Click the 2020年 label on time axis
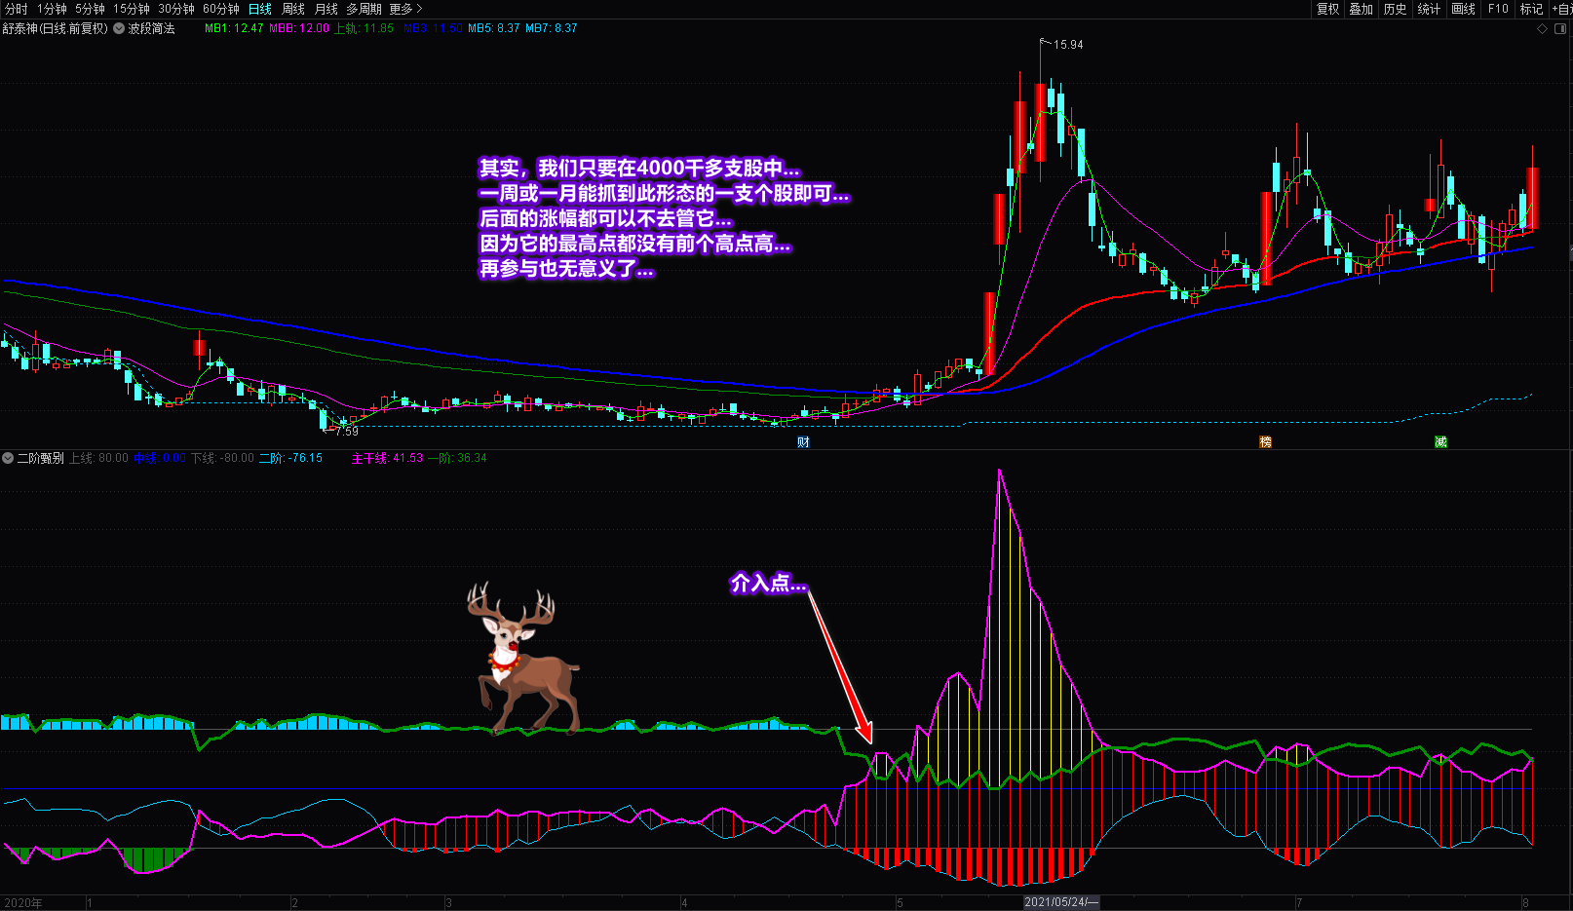Image resolution: width=1573 pixels, height=911 pixels. (x=23, y=903)
